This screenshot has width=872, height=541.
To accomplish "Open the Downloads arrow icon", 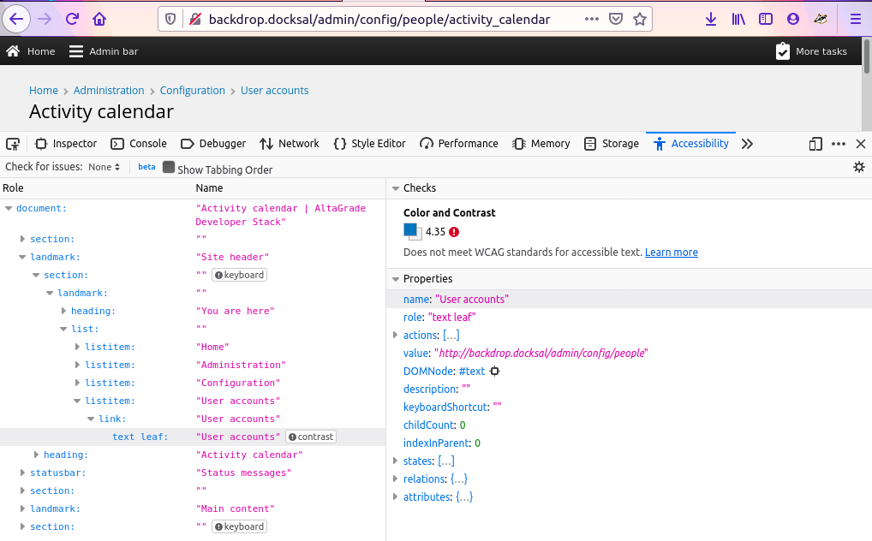I will click(x=711, y=20).
